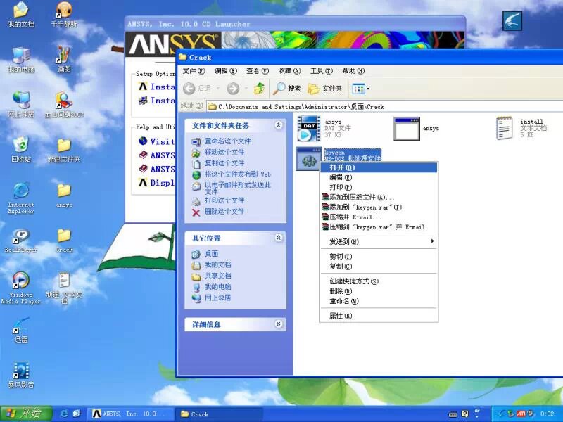Screen dimensions: 563x422
Task: Collapse the 其它位置 panel
Action: (x=278, y=238)
